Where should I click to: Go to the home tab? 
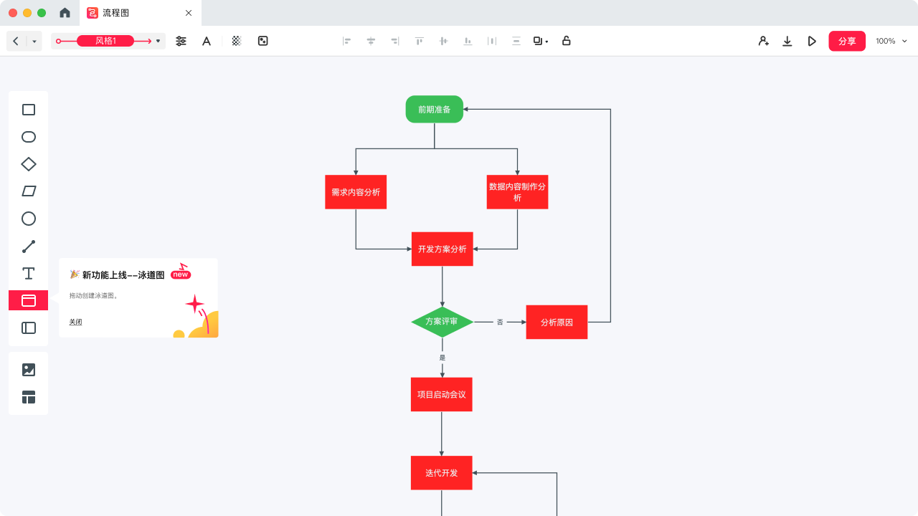pyautogui.click(x=65, y=13)
